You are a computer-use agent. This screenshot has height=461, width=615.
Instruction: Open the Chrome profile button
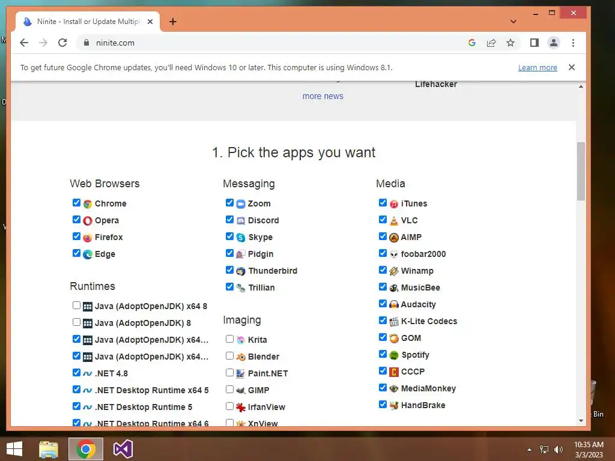554,43
